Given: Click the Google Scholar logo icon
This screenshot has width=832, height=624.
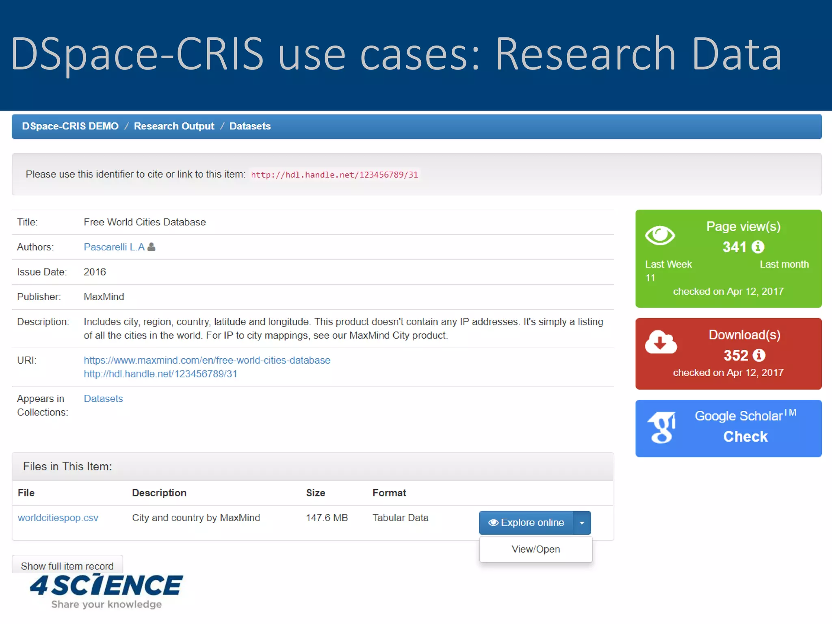Looking at the screenshot, I should click(x=662, y=428).
